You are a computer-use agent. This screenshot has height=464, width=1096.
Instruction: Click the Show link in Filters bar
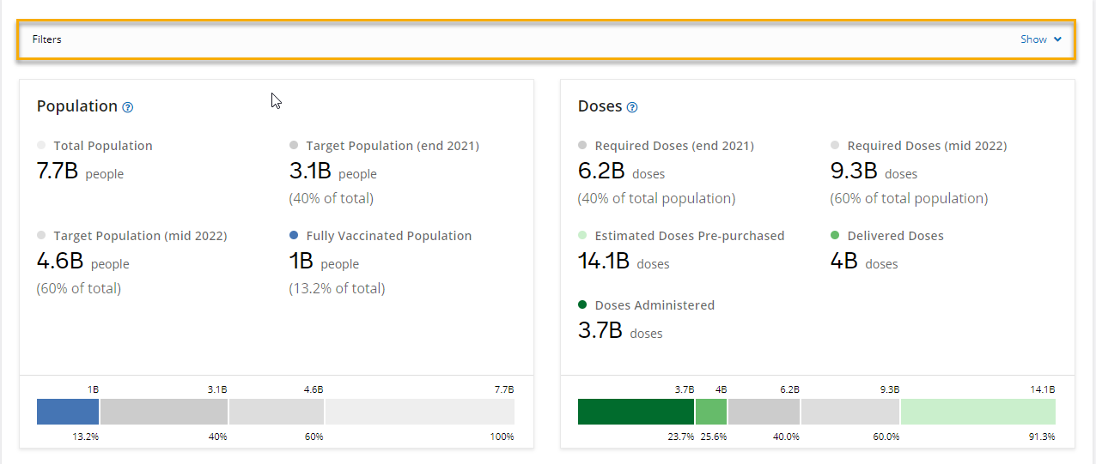(1033, 39)
